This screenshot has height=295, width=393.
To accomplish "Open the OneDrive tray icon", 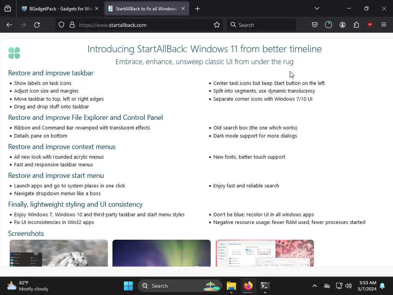I will pos(327,286).
